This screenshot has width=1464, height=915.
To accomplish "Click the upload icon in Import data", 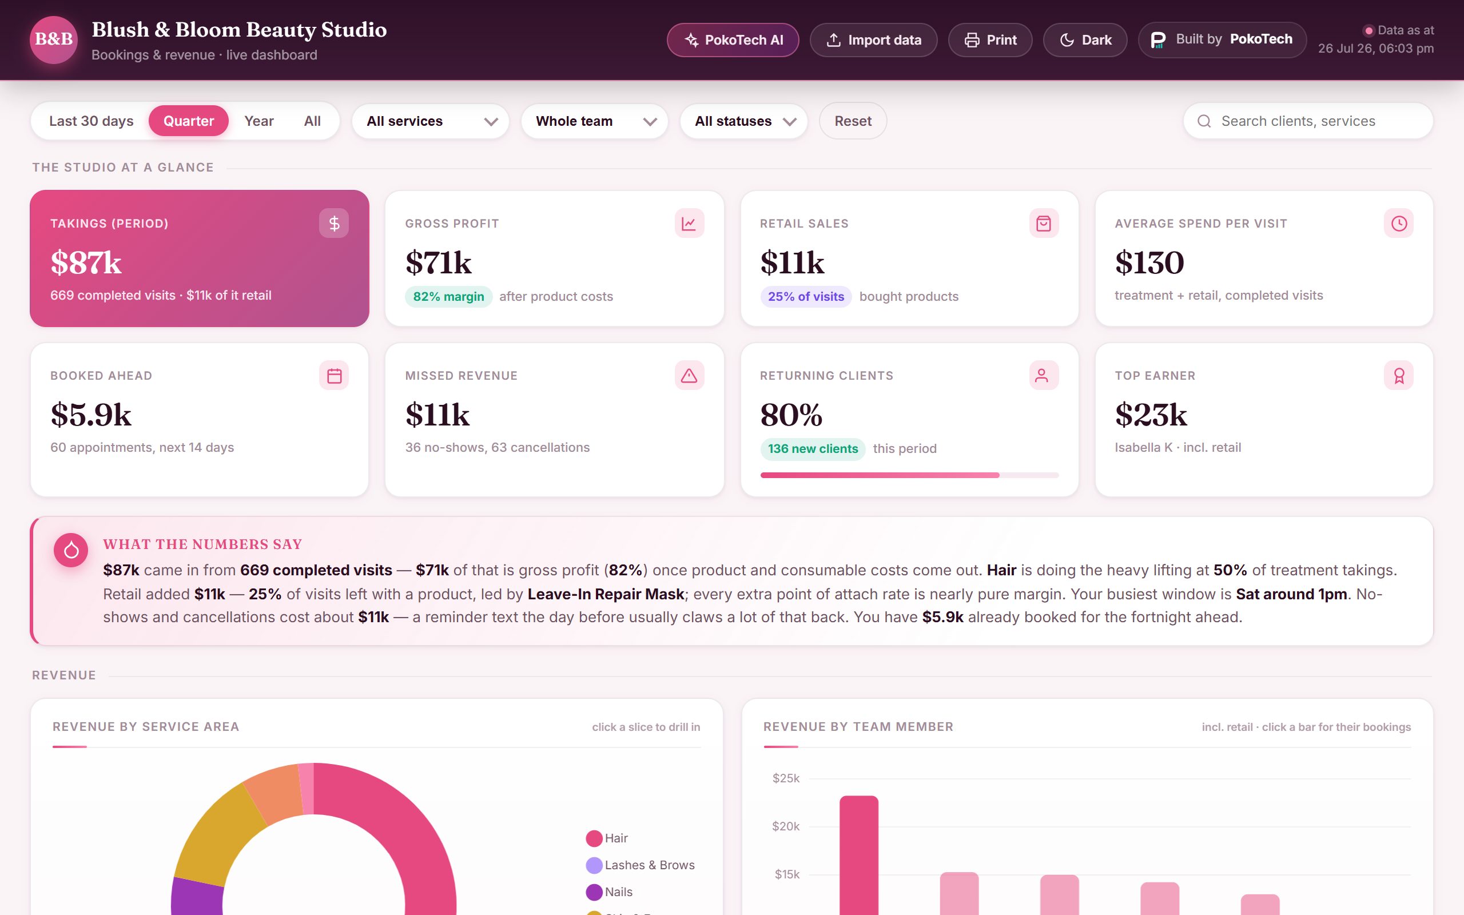I will [834, 40].
